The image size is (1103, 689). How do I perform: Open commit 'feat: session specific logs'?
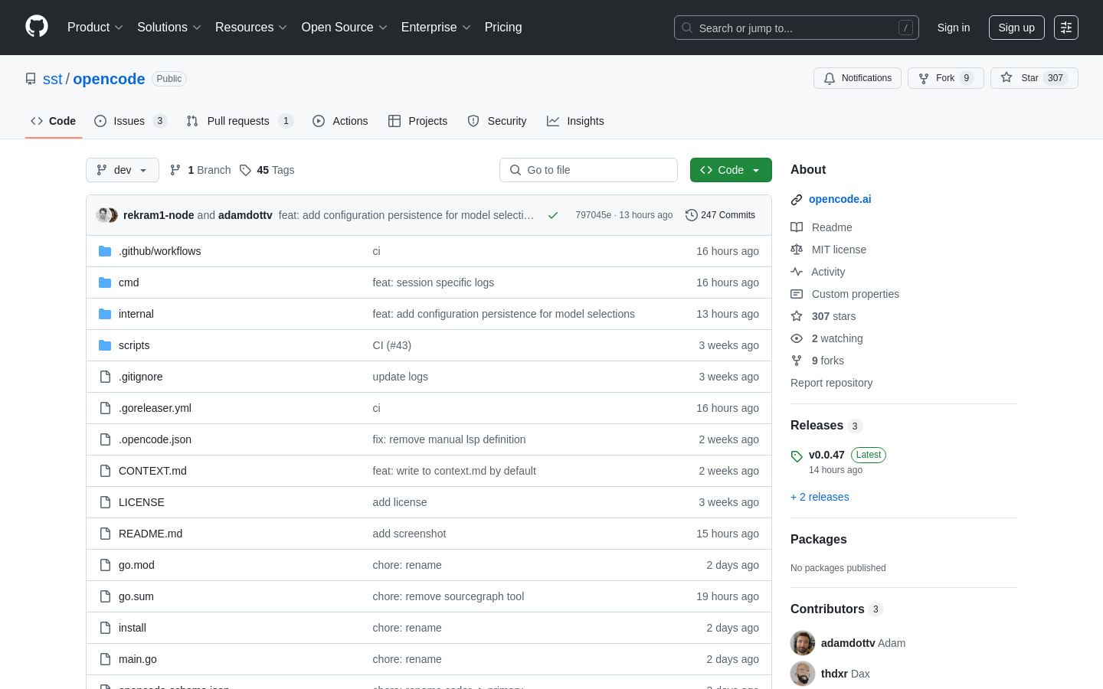coord(434,282)
